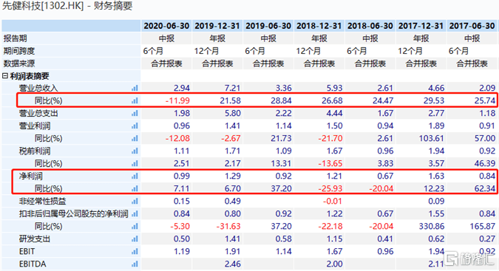Click operating profit growth value -12.08
The height and width of the screenshot is (271, 499).
point(177,139)
